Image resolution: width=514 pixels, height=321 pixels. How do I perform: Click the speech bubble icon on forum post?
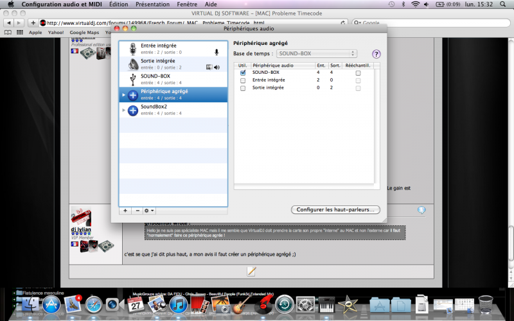click(x=421, y=210)
